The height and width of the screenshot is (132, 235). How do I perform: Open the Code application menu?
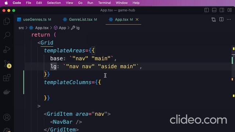[17, 3]
